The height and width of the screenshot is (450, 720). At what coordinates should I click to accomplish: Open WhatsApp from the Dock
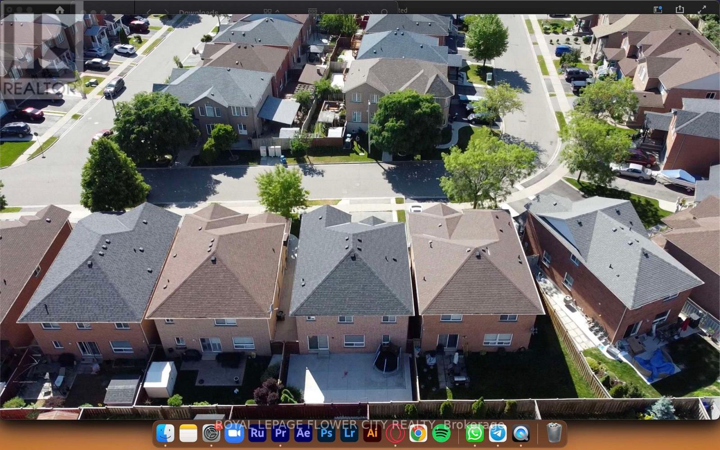[x=475, y=433]
